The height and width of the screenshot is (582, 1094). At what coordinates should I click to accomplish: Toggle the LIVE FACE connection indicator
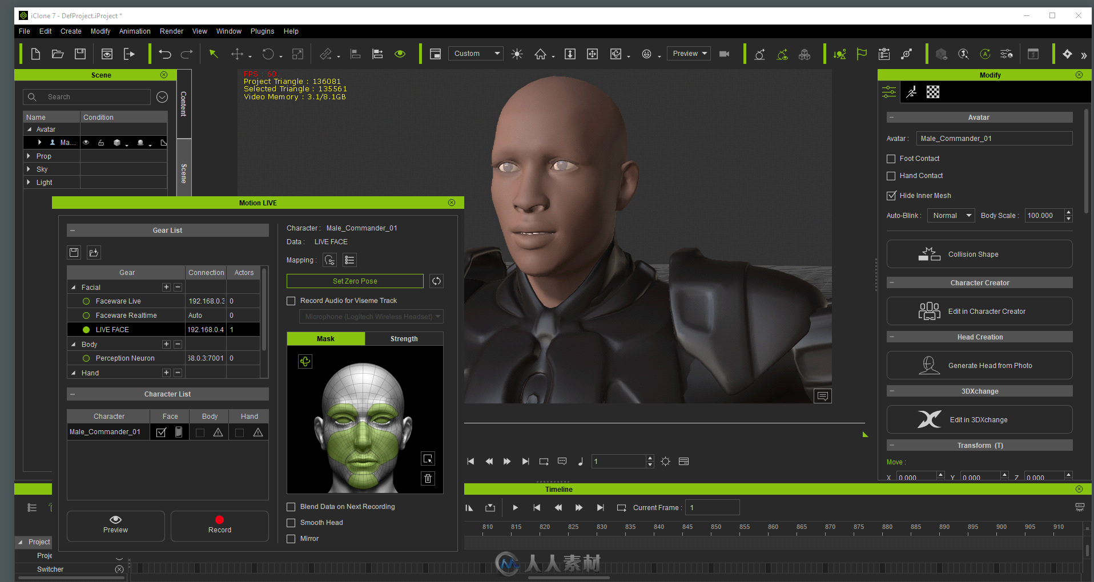point(86,330)
